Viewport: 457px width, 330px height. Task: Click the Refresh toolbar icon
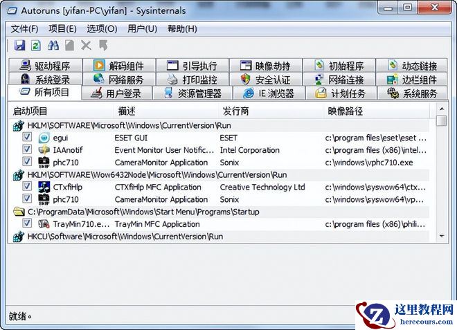tap(36, 46)
